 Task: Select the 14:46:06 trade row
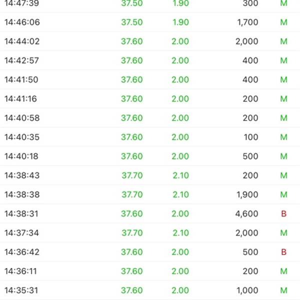150,22
